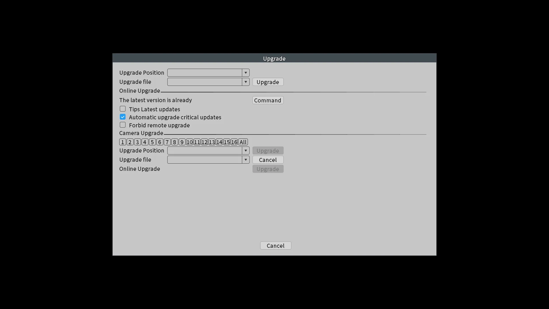
Task: Open the top Upgrade Position dropdown
Action: pos(208,73)
